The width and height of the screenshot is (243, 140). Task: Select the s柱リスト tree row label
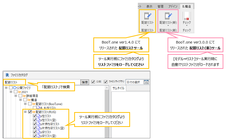click(x=46, y=116)
